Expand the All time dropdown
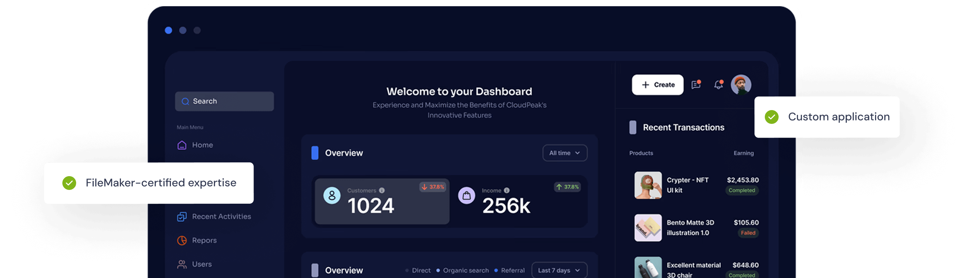This screenshot has height=278, width=966. point(565,153)
